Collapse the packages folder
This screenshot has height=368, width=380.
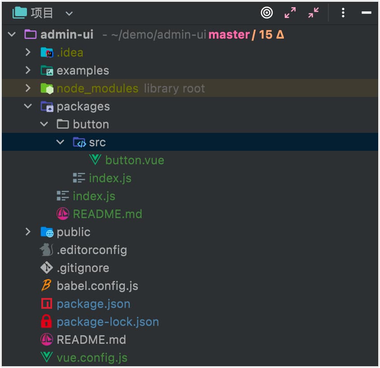pyautogui.click(x=28, y=106)
